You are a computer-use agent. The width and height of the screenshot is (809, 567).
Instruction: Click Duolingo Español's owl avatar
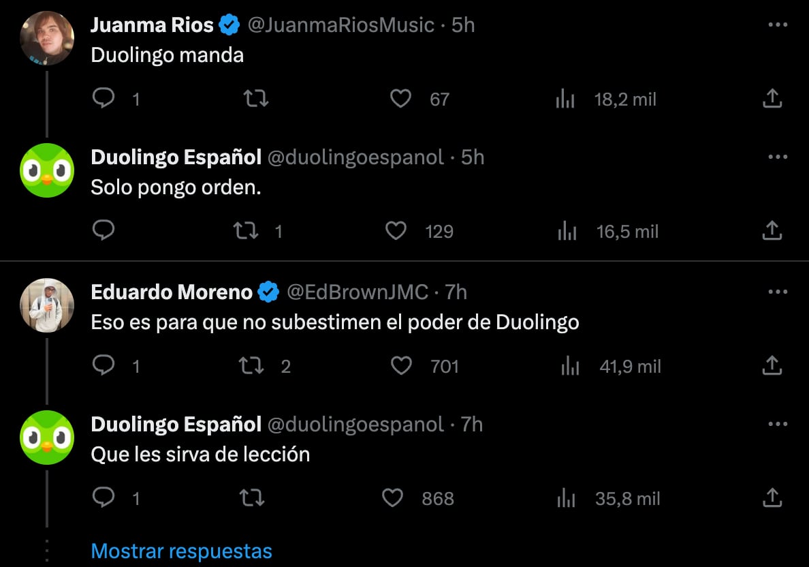pos(46,171)
